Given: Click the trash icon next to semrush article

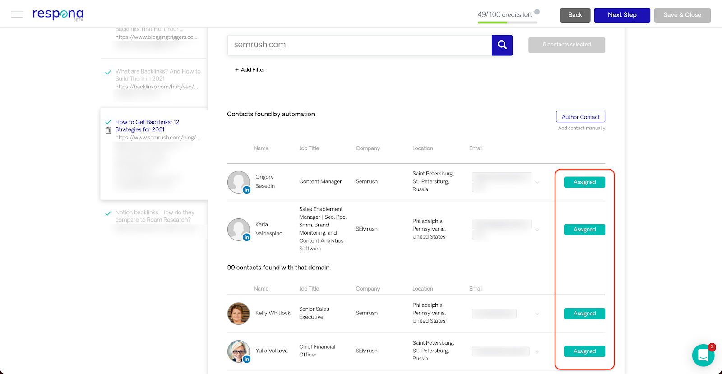Looking at the screenshot, I should [108, 130].
